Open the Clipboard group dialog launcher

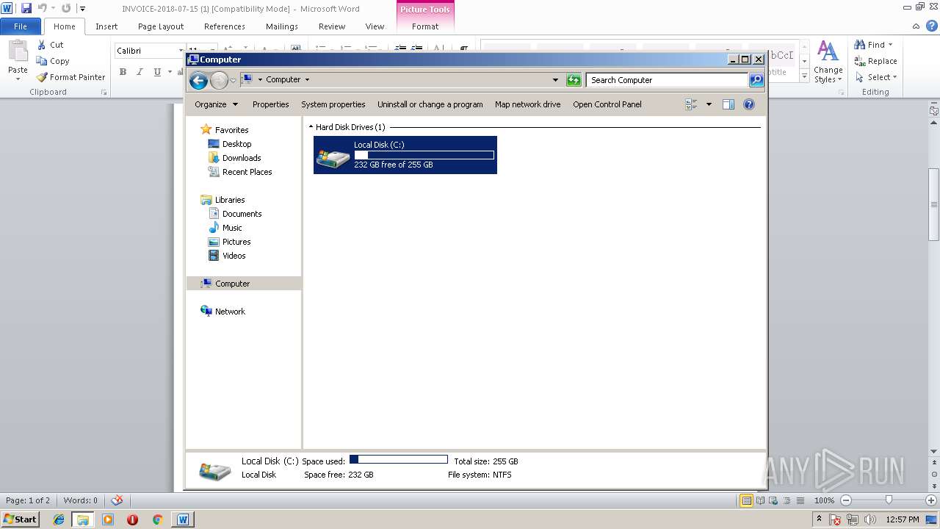[x=104, y=93]
